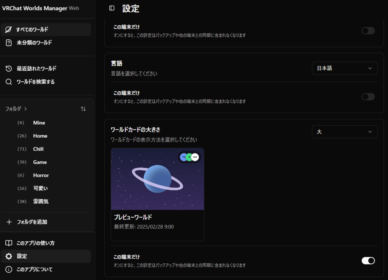The width and height of the screenshot is (388, 280).
Task: Click the VRChat Worlds Manager title
Action: pyautogui.click(x=34, y=8)
